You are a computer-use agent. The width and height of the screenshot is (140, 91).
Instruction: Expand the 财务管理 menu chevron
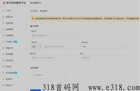click(x=23, y=54)
